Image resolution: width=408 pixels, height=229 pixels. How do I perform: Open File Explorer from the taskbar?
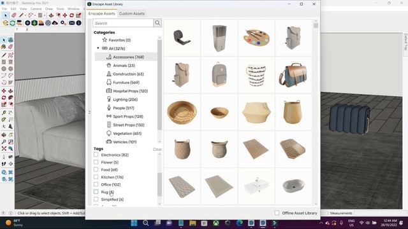tap(193, 223)
